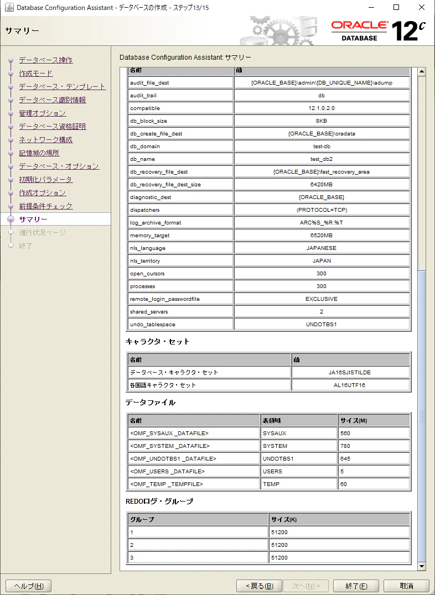Click the undo_tablespace name cell

180,325
